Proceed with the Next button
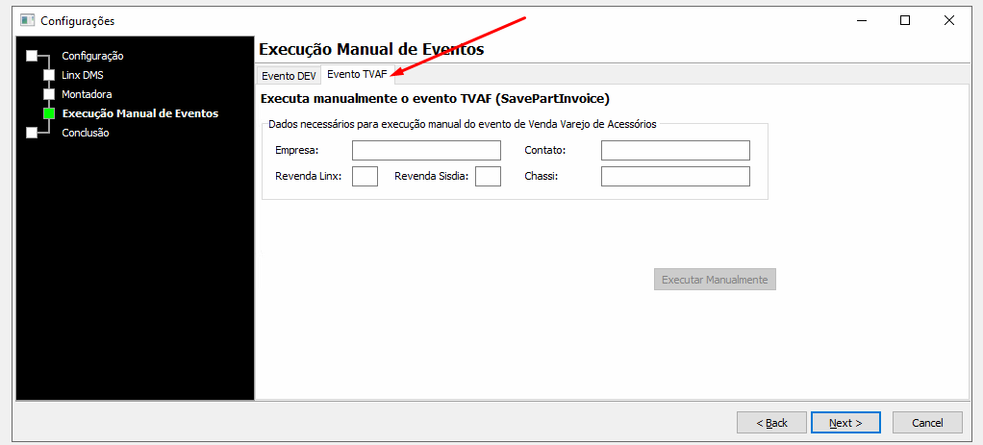 [845, 423]
